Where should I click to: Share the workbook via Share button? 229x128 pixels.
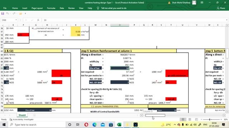pyautogui.click(x=221, y=8)
